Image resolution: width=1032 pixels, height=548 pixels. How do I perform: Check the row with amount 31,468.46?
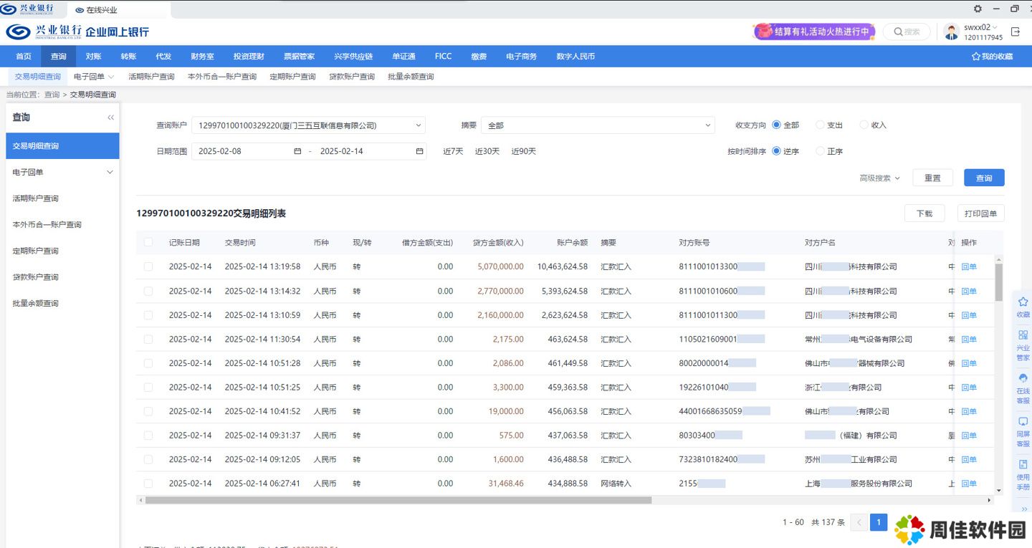[148, 484]
